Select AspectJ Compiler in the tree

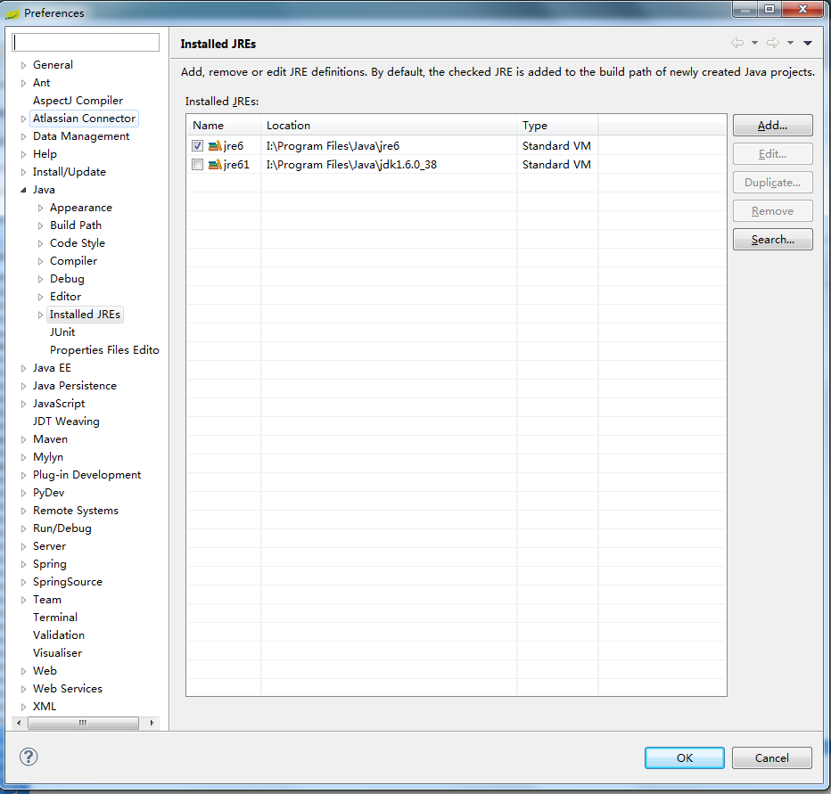[78, 101]
